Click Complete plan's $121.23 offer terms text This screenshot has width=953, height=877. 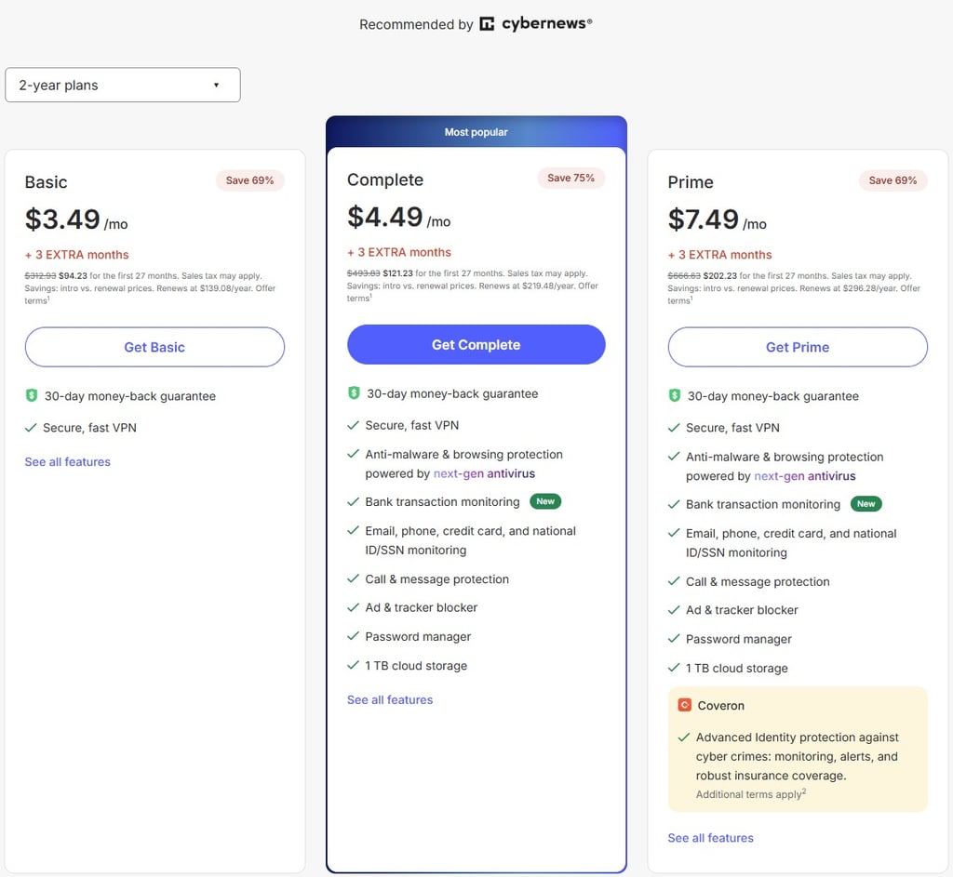(x=472, y=286)
